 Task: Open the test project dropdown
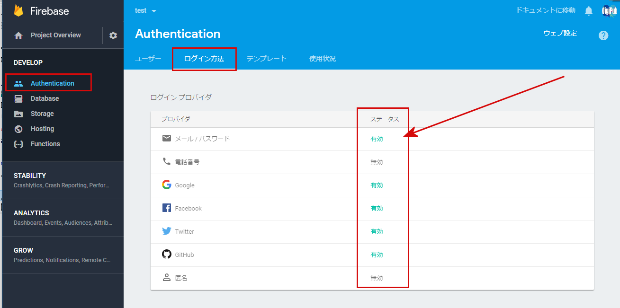point(145,10)
